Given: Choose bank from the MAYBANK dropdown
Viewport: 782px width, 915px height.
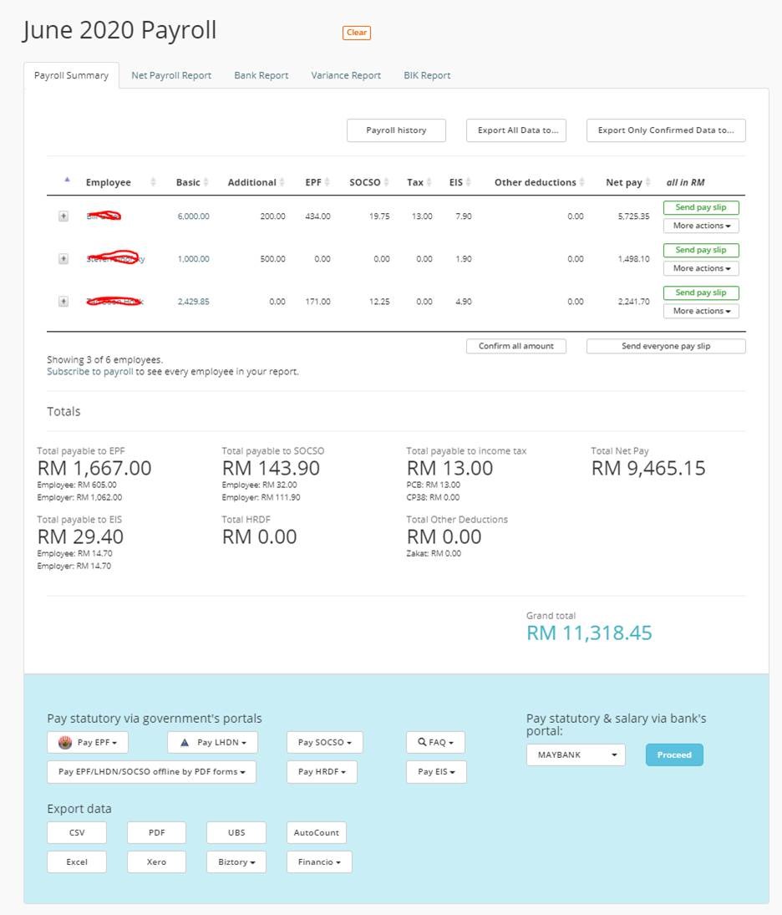Looking at the screenshot, I should pyautogui.click(x=576, y=755).
